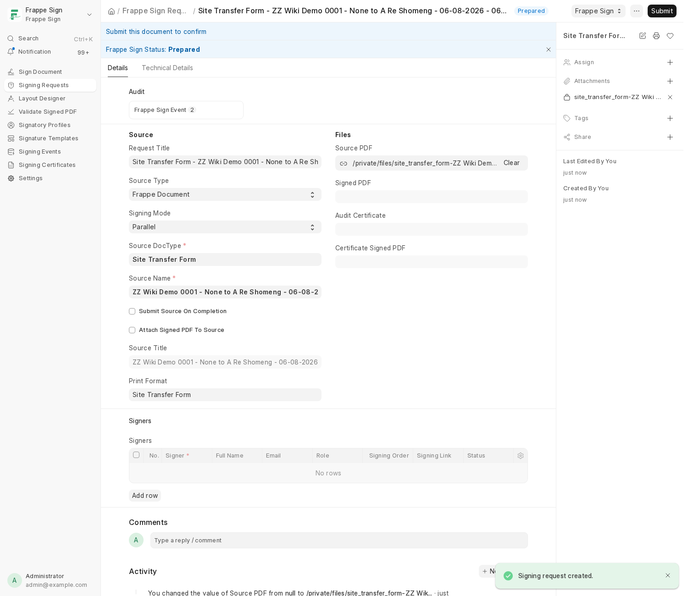
Task: Click the Source DocType field
Action: tap(225, 259)
